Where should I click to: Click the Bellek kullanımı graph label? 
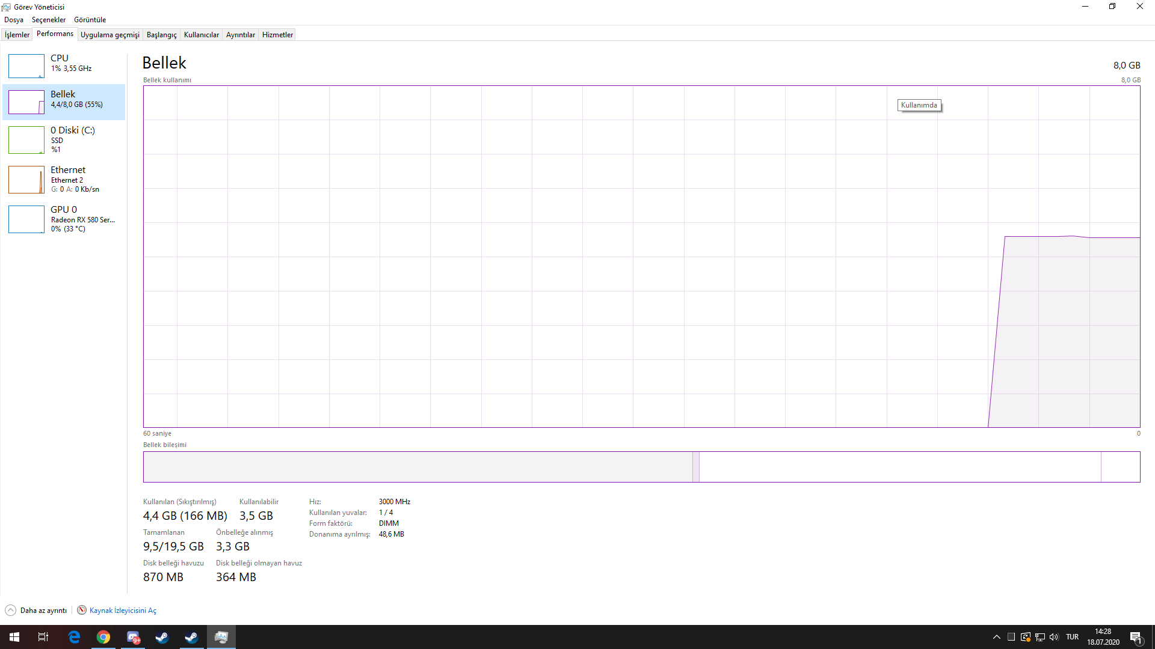click(167, 80)
